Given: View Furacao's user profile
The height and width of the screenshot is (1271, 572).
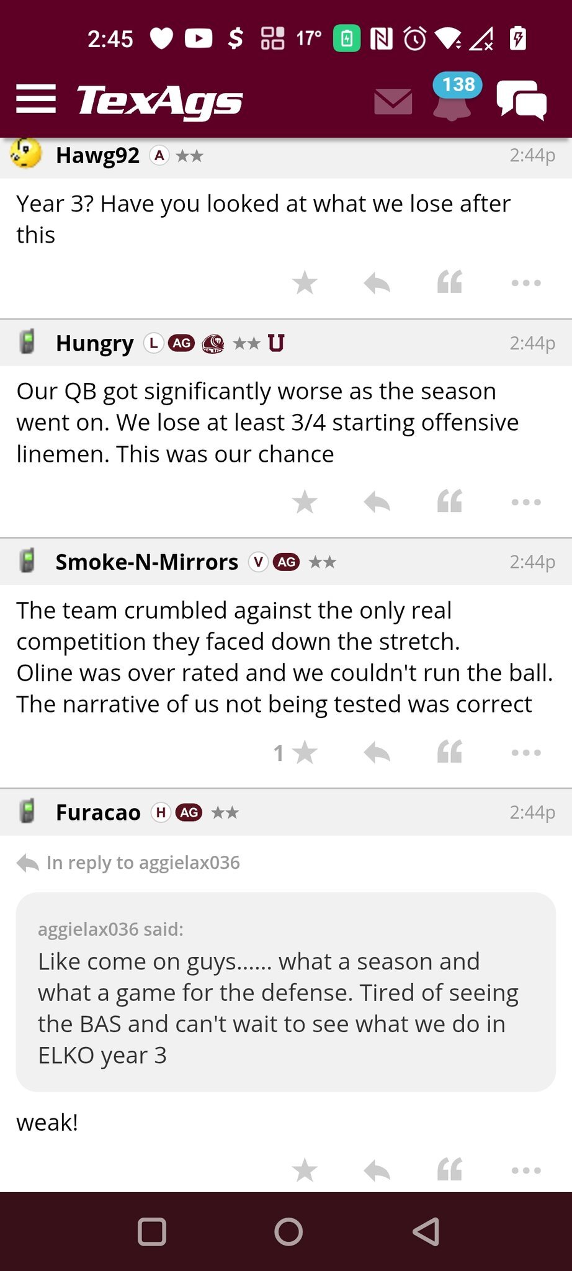Looking at the screenshot, I should [98, 812].
